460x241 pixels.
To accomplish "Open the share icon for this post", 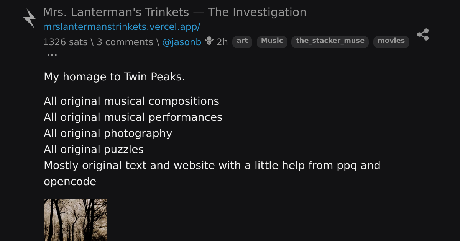I will pyautogui.click(x=423, y=34).
